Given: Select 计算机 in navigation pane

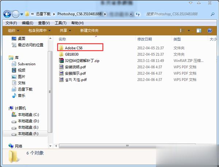Looking at the screenshot, I should (20, 108).
